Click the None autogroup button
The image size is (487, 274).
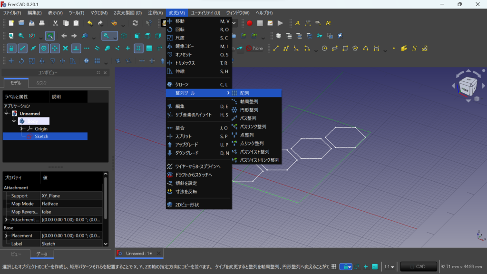click(x=255, y=48)
